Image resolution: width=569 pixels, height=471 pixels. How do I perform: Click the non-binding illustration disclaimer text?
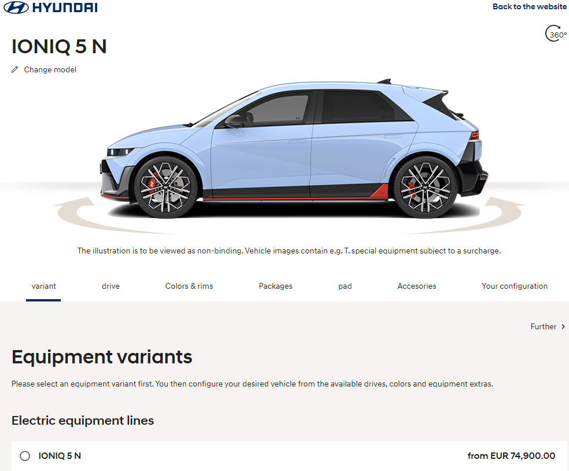[x=289, y=251]
